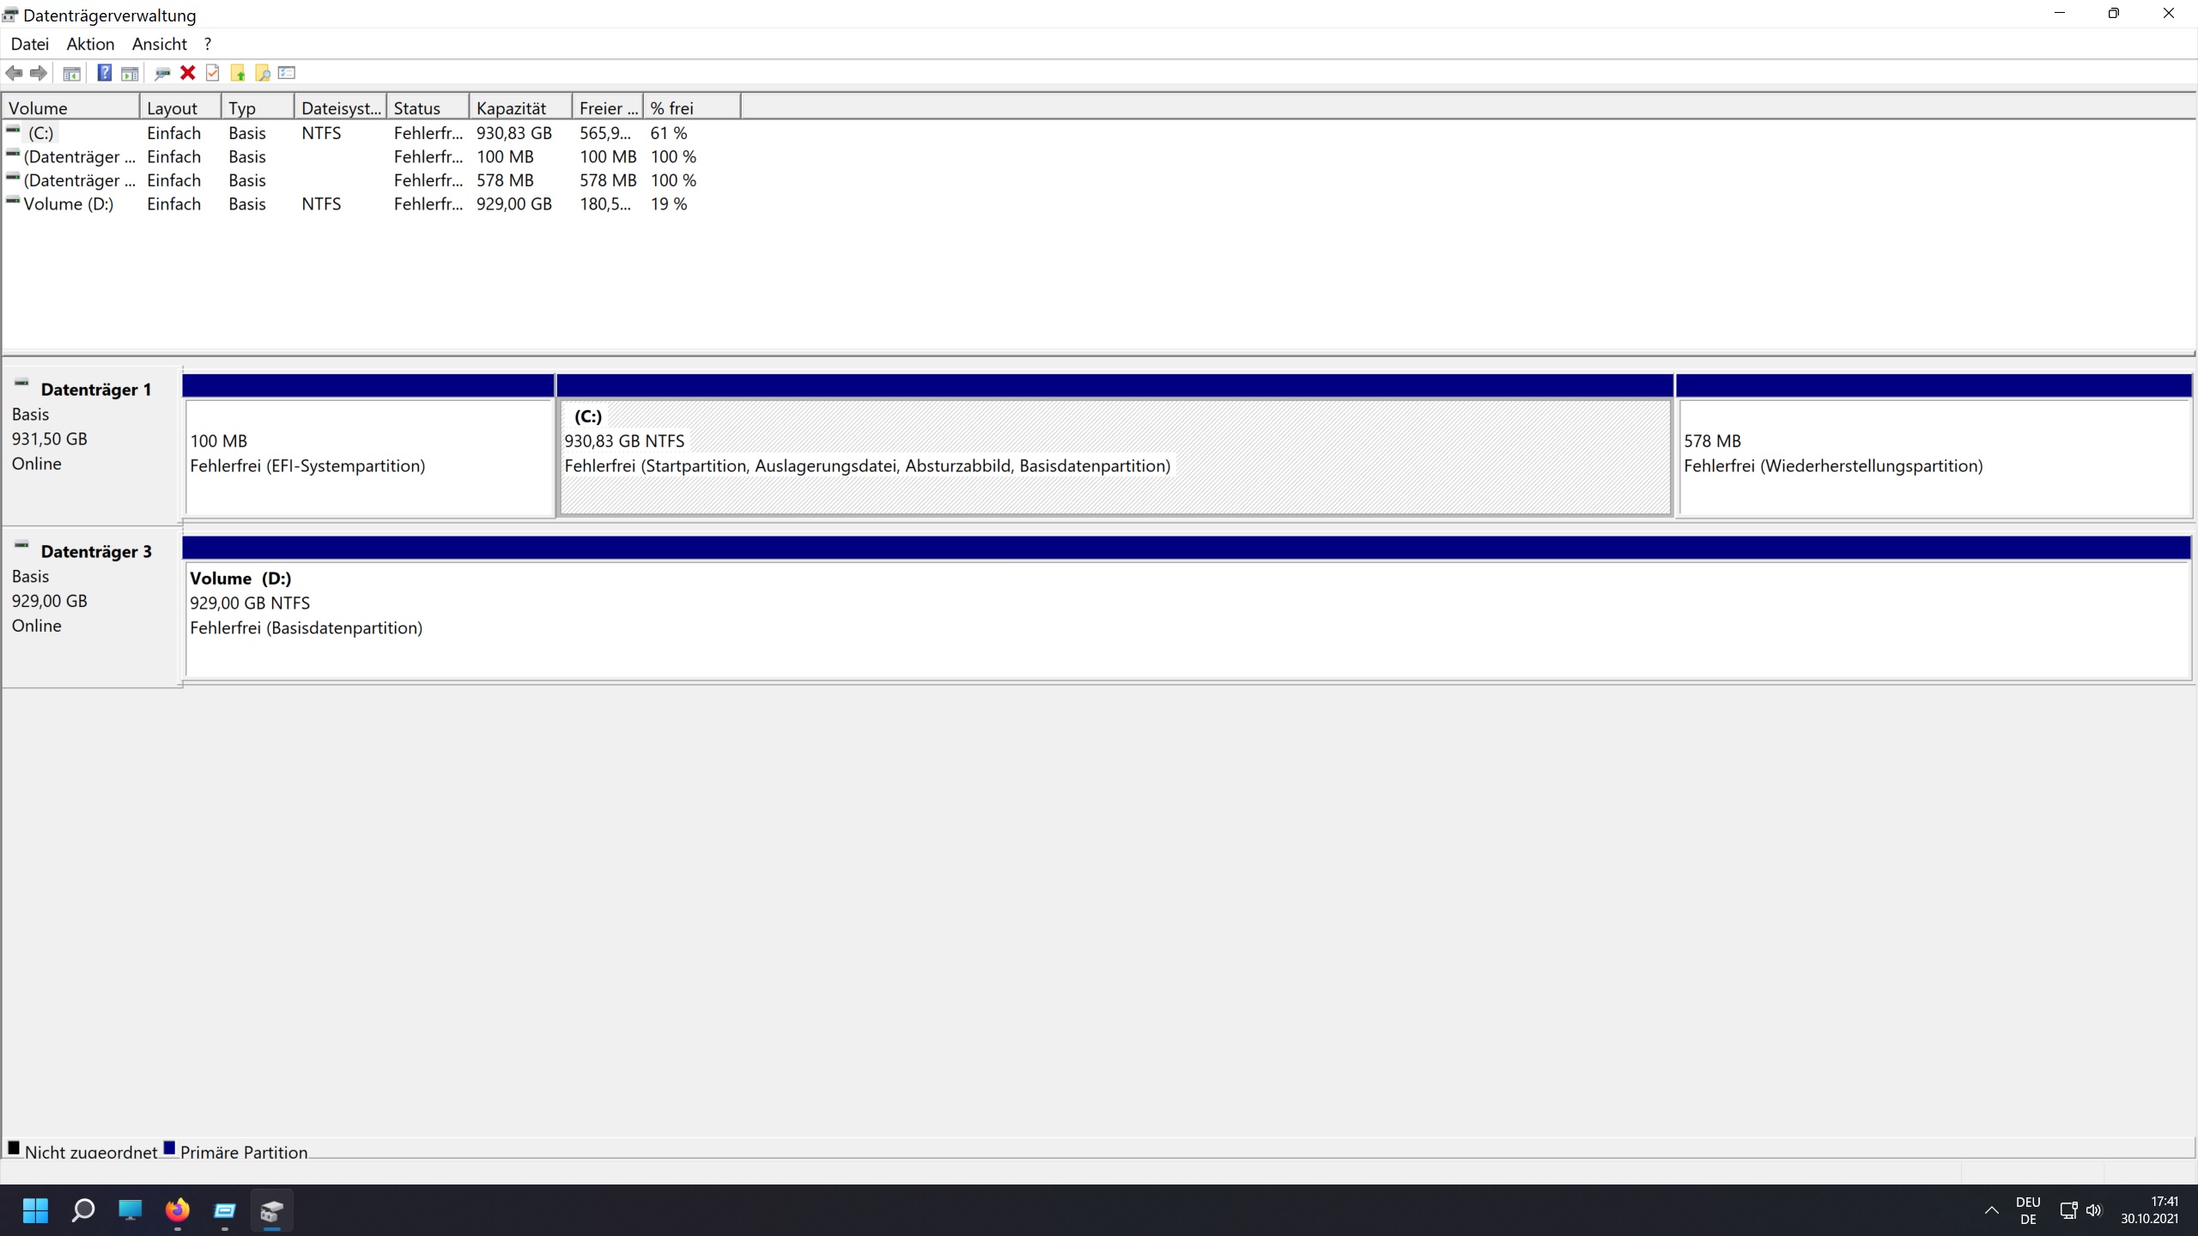This screenshot has width=2198, height=1236.
Task: Open the Ansicht menu
Action: click(x=159, y=44)
